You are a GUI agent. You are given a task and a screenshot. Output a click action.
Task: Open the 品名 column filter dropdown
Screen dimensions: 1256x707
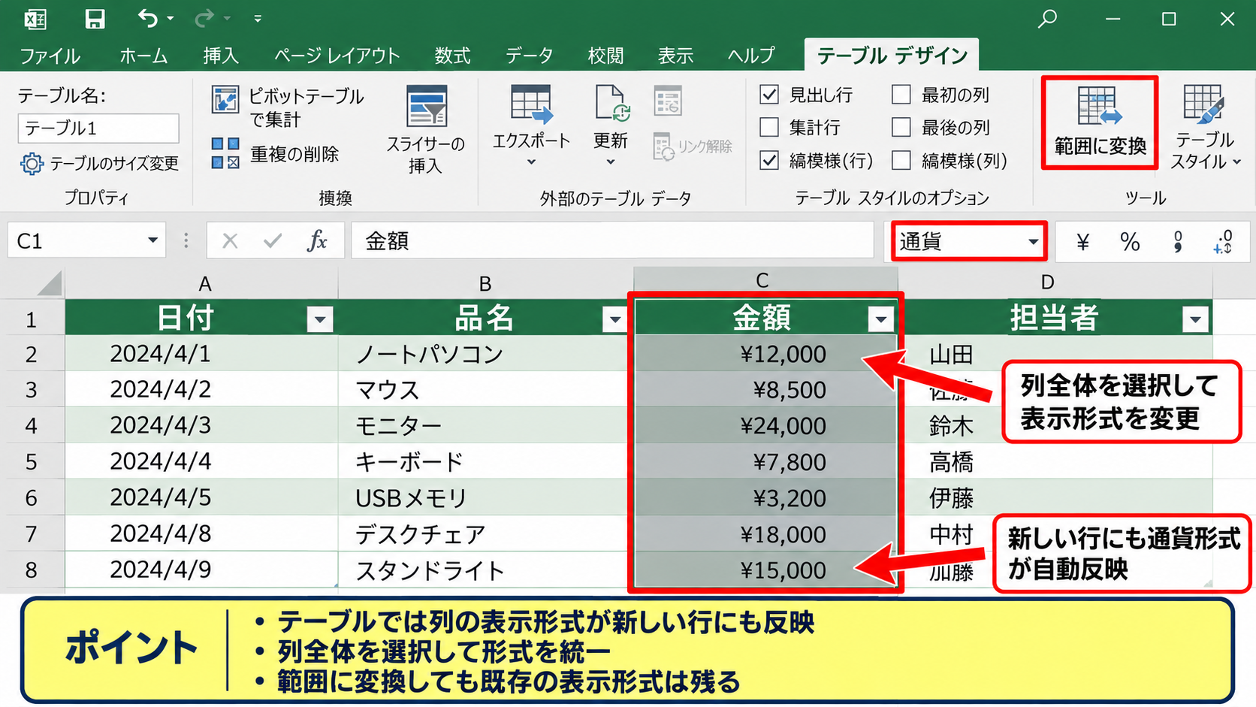point(615,319)
